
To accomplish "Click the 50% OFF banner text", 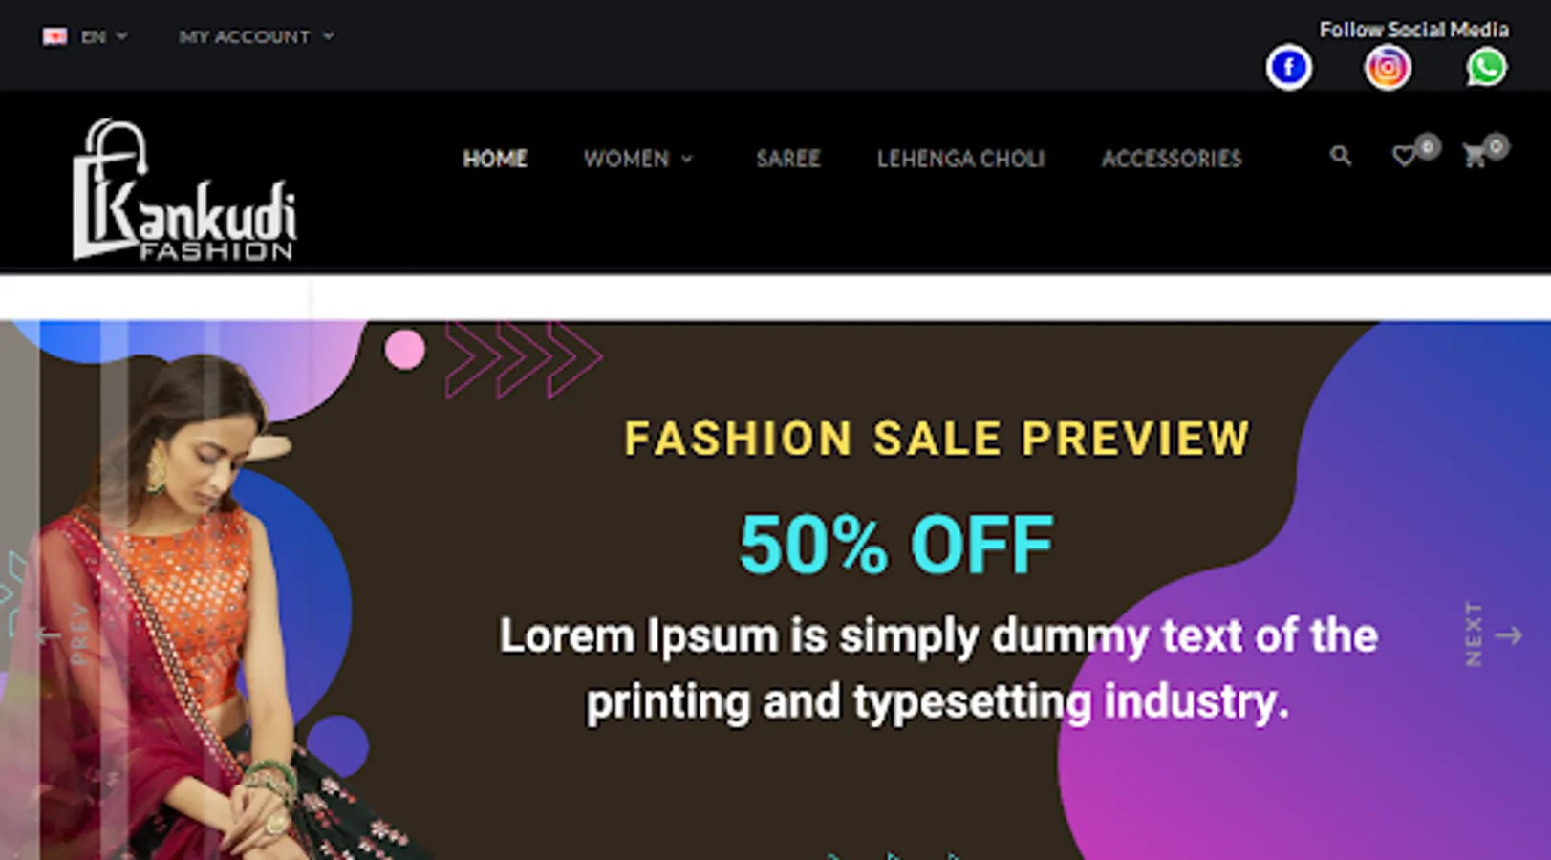I will (x=895, y=545).
